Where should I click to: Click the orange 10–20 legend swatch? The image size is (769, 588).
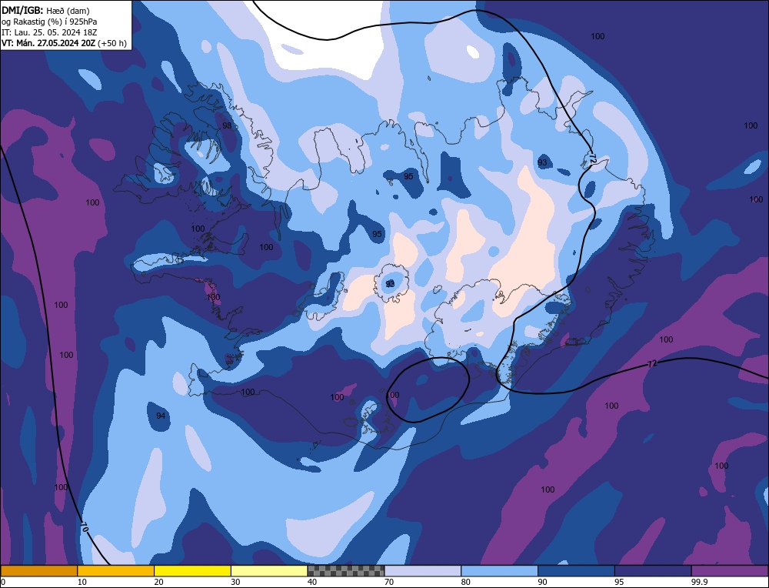coord(116,571)
